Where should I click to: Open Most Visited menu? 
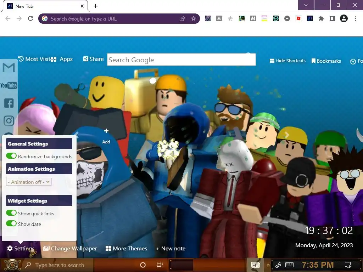pos(34,59)
